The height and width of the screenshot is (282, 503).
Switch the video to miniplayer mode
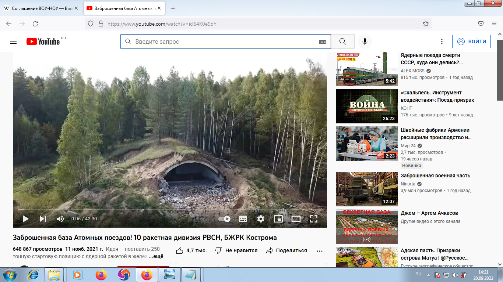point(279,219)
